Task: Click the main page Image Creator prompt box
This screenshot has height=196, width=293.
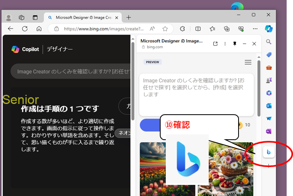Action: pos(70,71)
